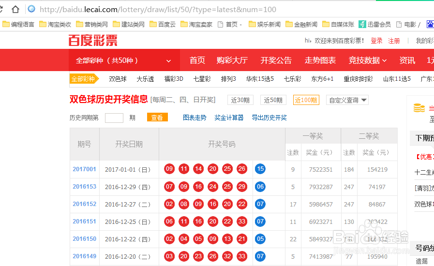The width and height of the screenshot is (434, 266).
Task: Click the date 2016-12-27 (二)
Action: 128,204
